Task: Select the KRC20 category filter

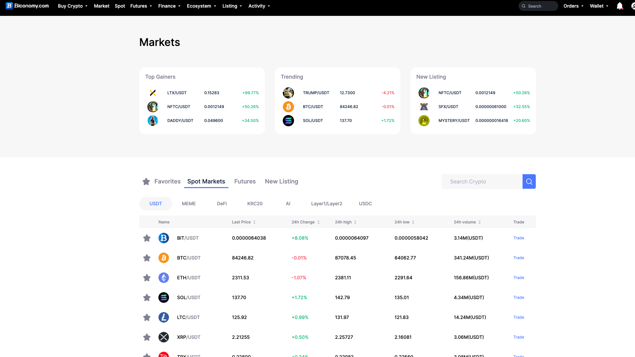Action: [x=255, y=204]
